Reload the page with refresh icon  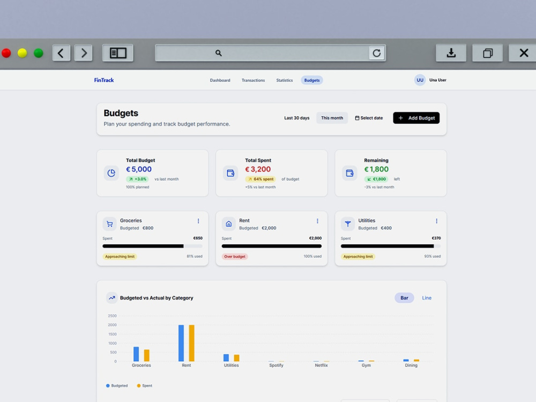(377, 53)
